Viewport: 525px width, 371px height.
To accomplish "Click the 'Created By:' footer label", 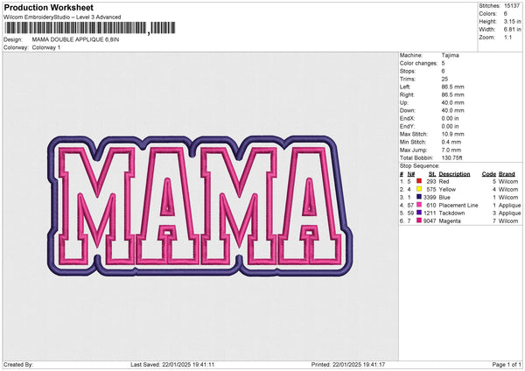I will pos(18,364).
